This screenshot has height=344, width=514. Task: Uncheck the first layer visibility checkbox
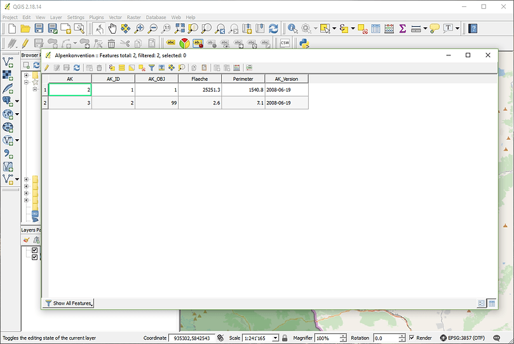tap(34, 251)
